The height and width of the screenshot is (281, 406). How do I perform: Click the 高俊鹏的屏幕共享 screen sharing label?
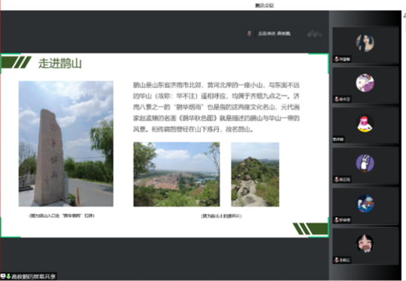(34, 276)
